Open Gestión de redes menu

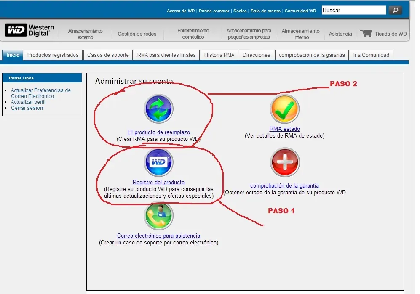point(137,34)
